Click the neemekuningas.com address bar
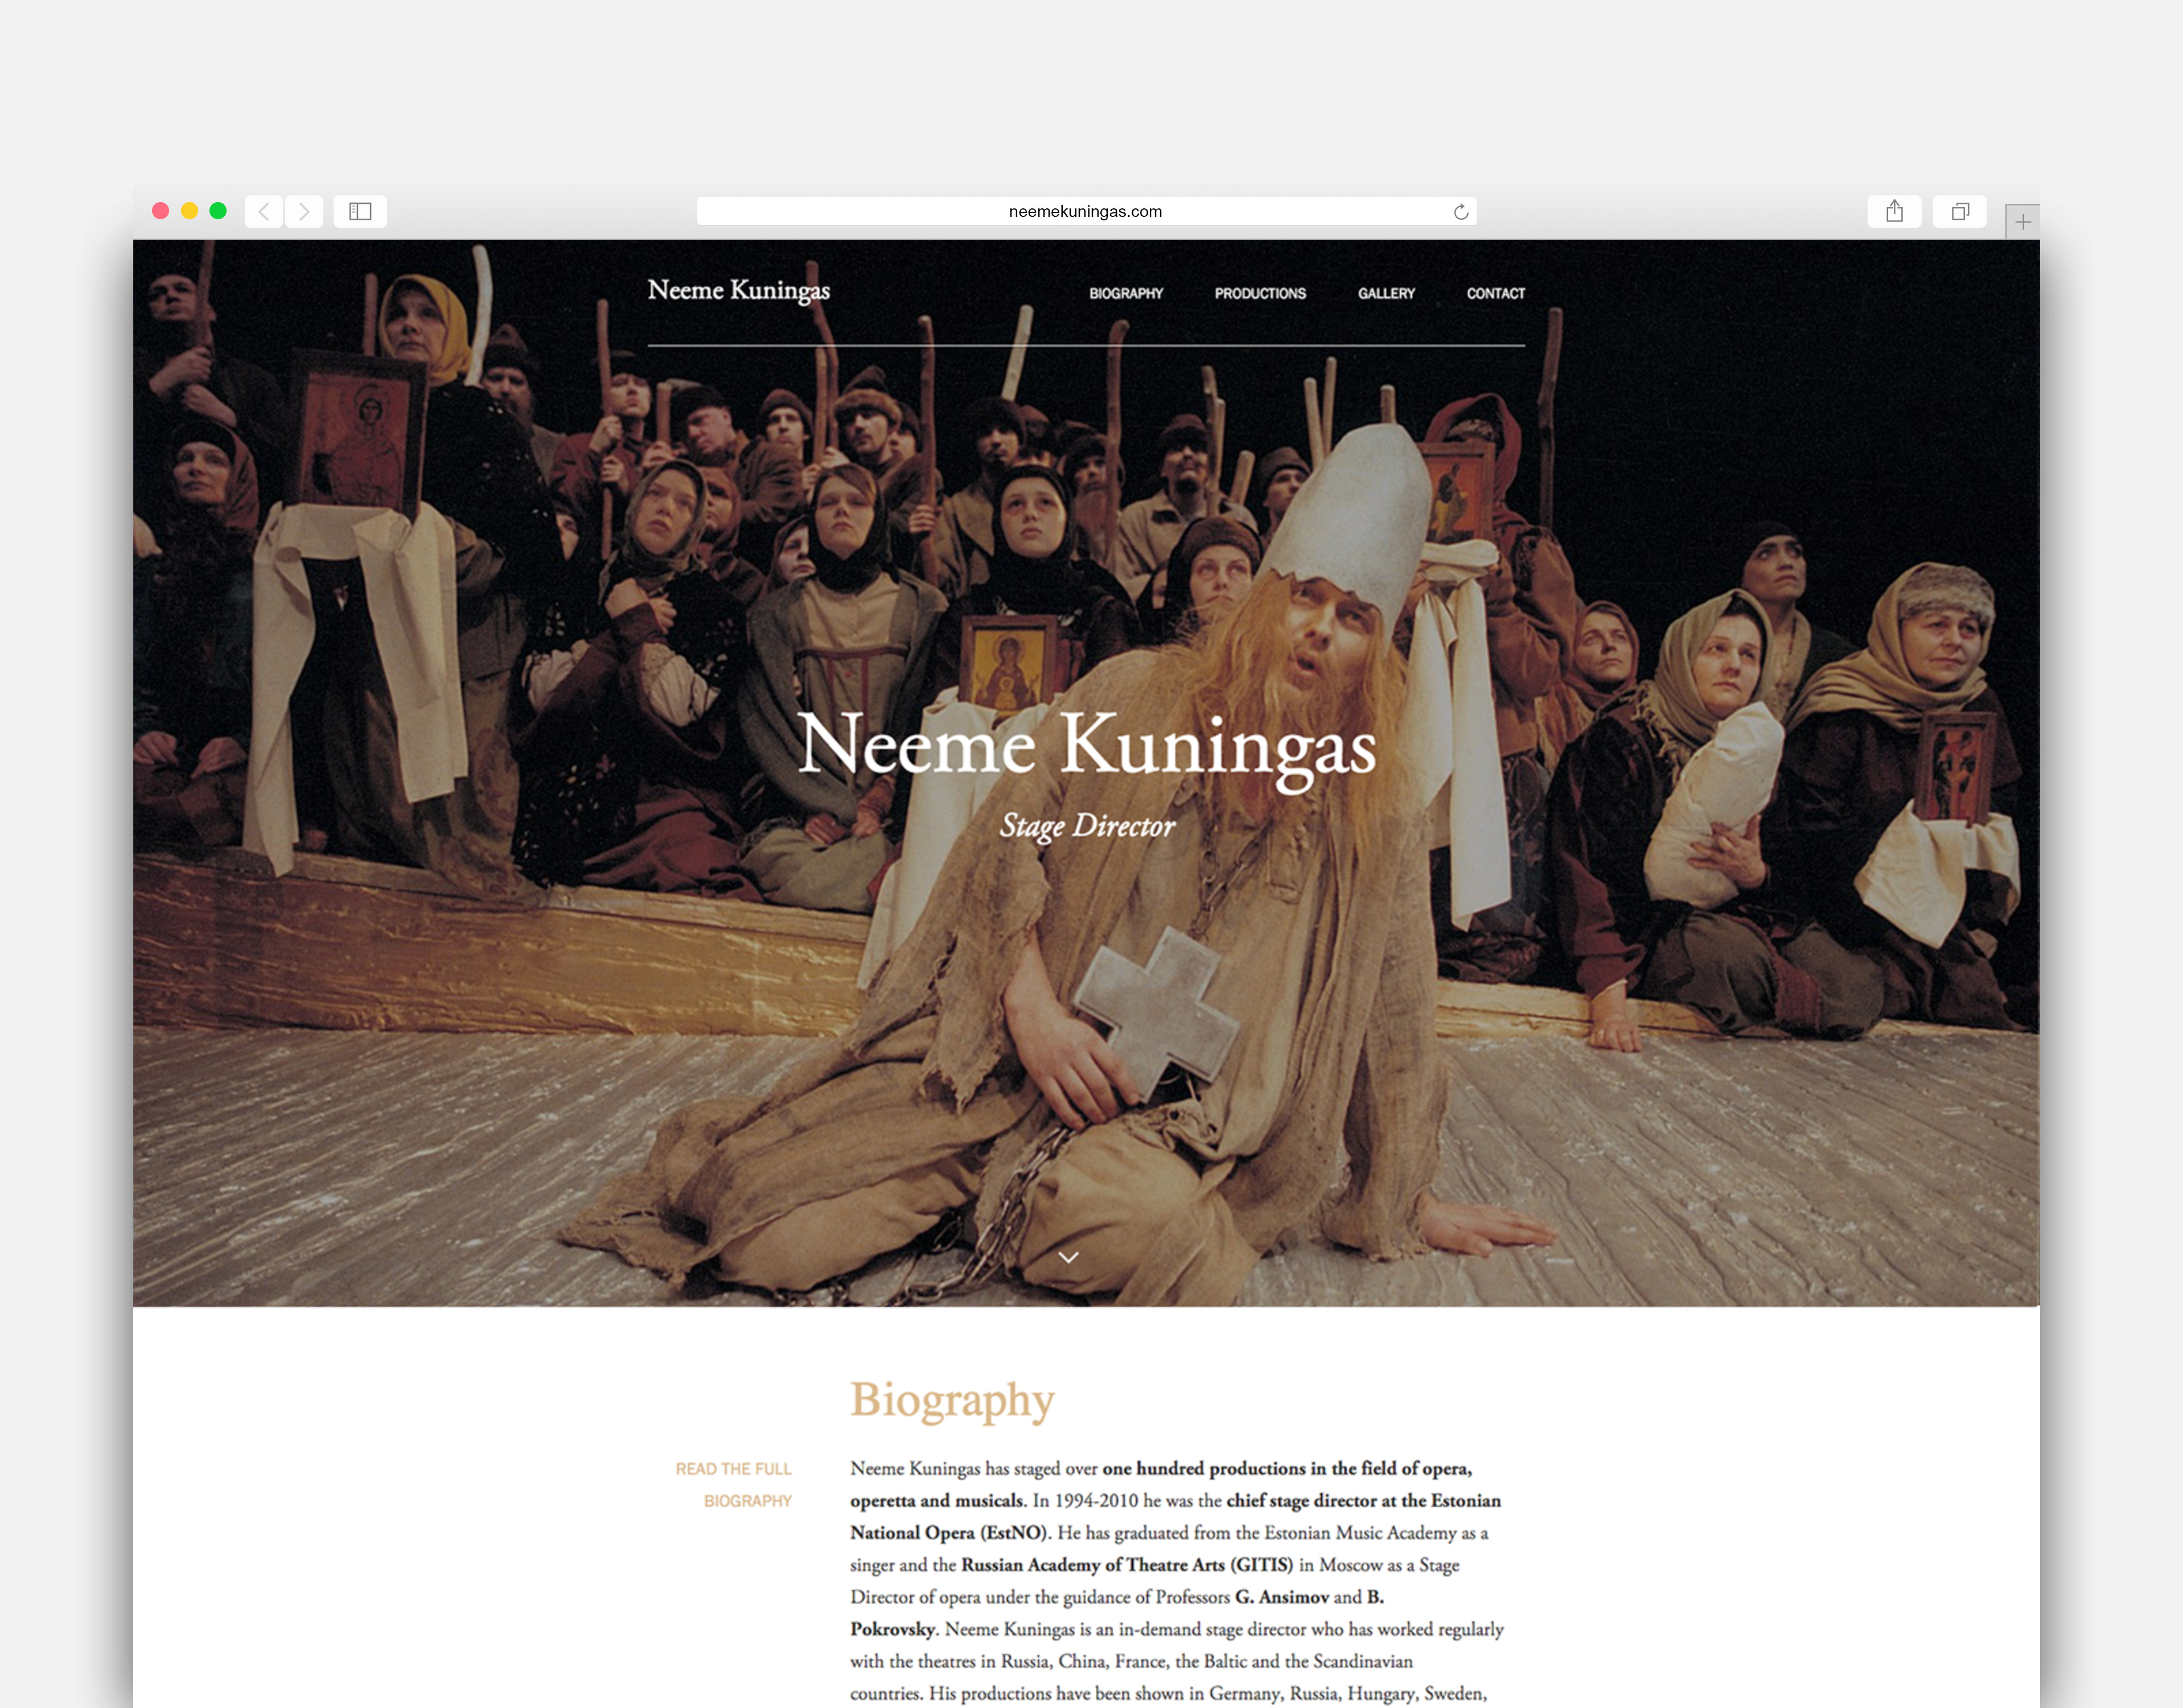Viewport: 2183px width, 1708px height. pos(1084,211)
